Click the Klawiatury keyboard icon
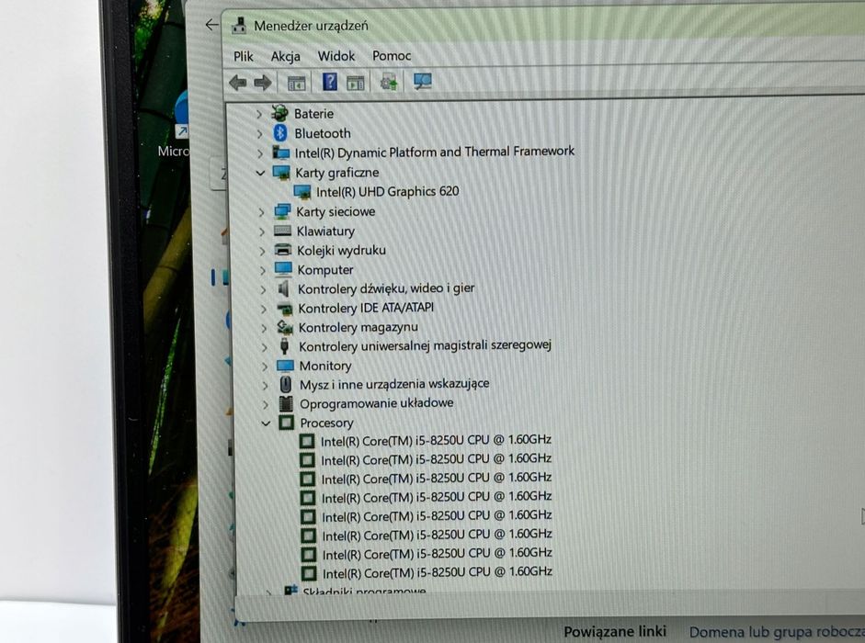865x643 pixels. [x=282, y=231]
